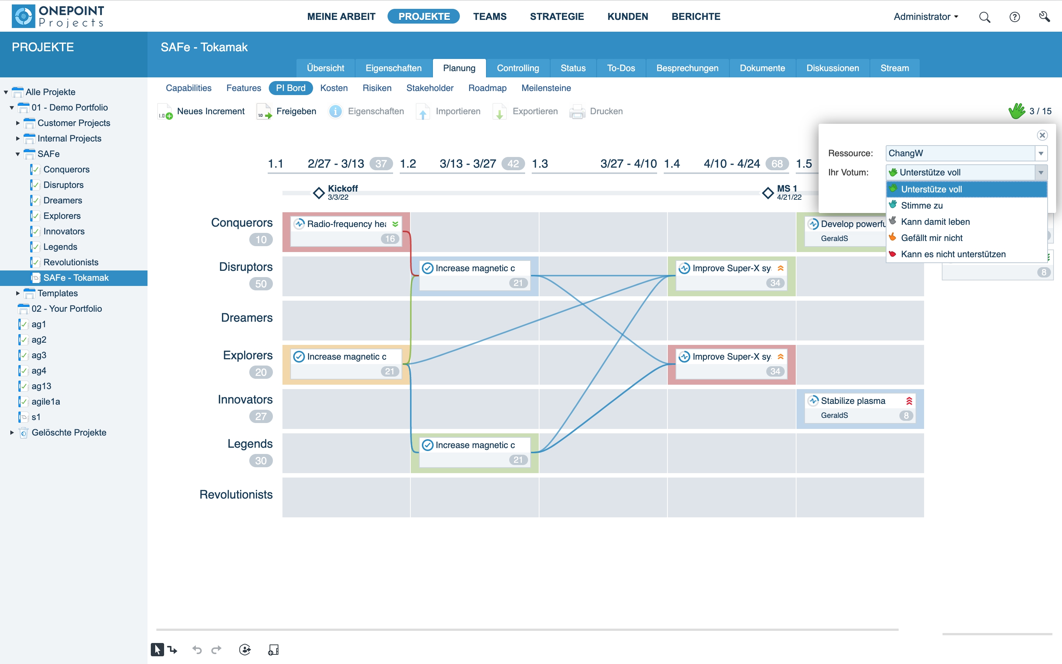Click the undo arrow icon
This screenshot has height=664, width=1062.
(x=197, y=649)
